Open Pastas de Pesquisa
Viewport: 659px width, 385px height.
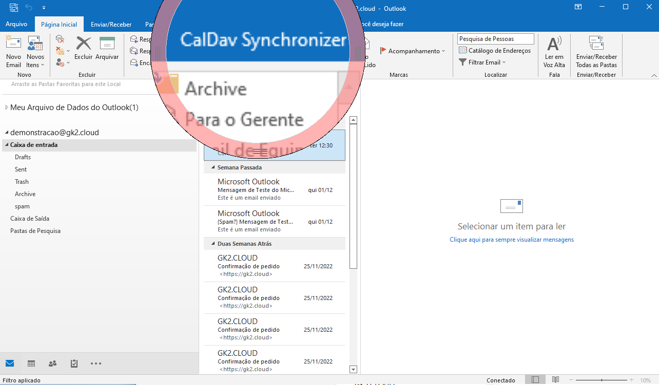click(x=35, y=231)
